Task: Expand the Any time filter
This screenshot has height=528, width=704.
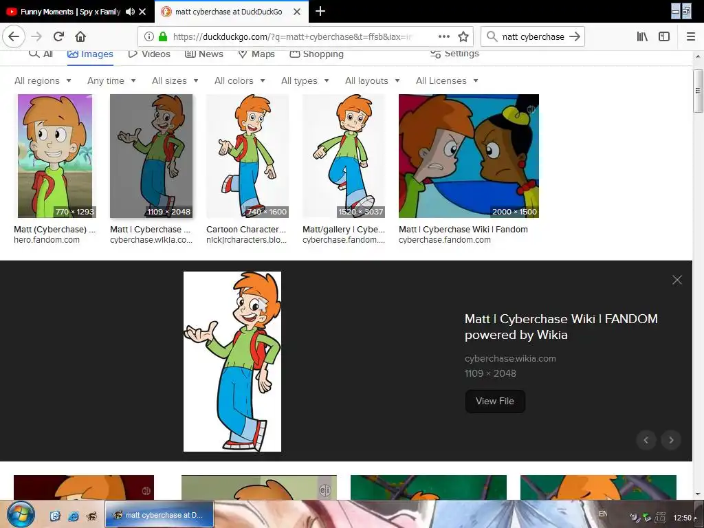Action: [111, 81]
